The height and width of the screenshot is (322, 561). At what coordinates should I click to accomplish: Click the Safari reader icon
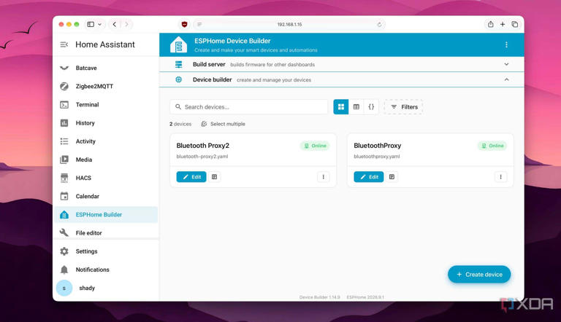(199, 24)
